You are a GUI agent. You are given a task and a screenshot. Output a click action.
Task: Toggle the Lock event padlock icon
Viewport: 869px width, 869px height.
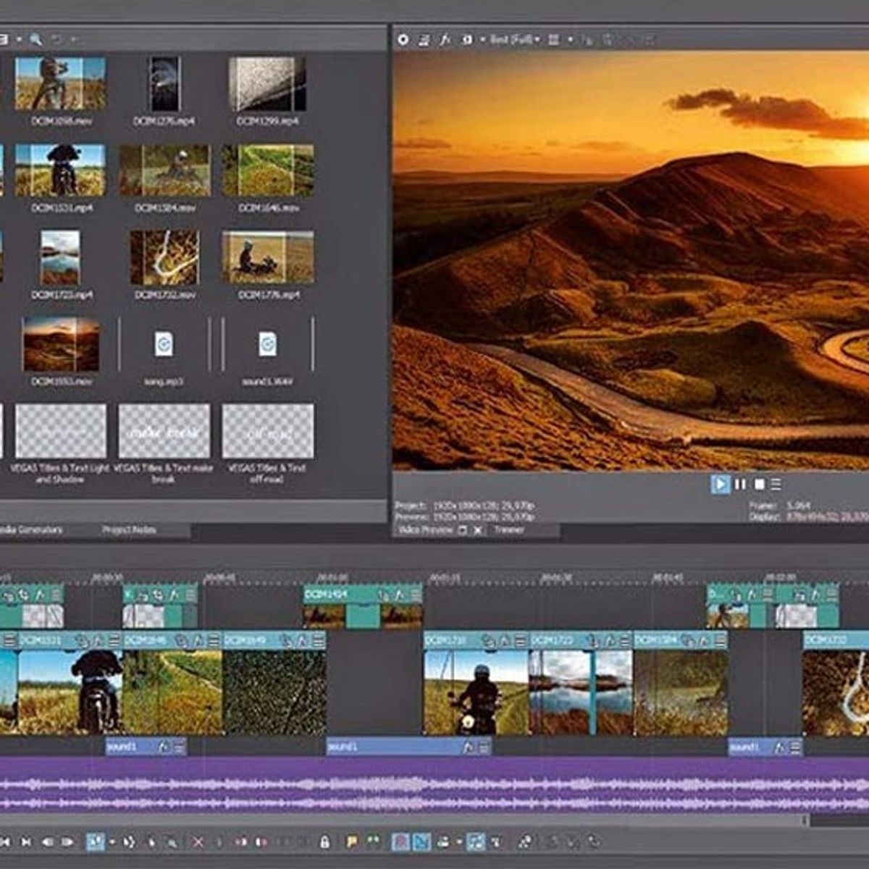(324, 841)
